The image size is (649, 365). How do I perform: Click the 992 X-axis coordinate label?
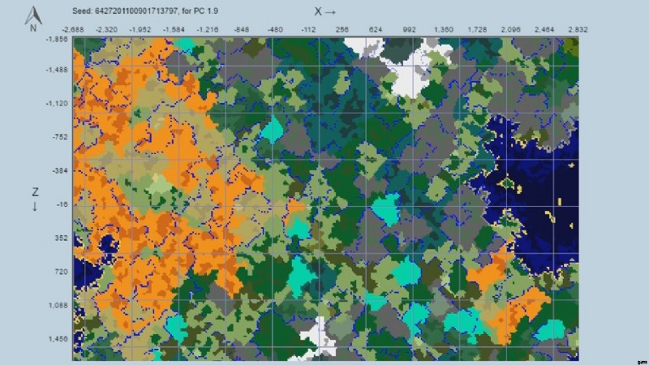409,30
